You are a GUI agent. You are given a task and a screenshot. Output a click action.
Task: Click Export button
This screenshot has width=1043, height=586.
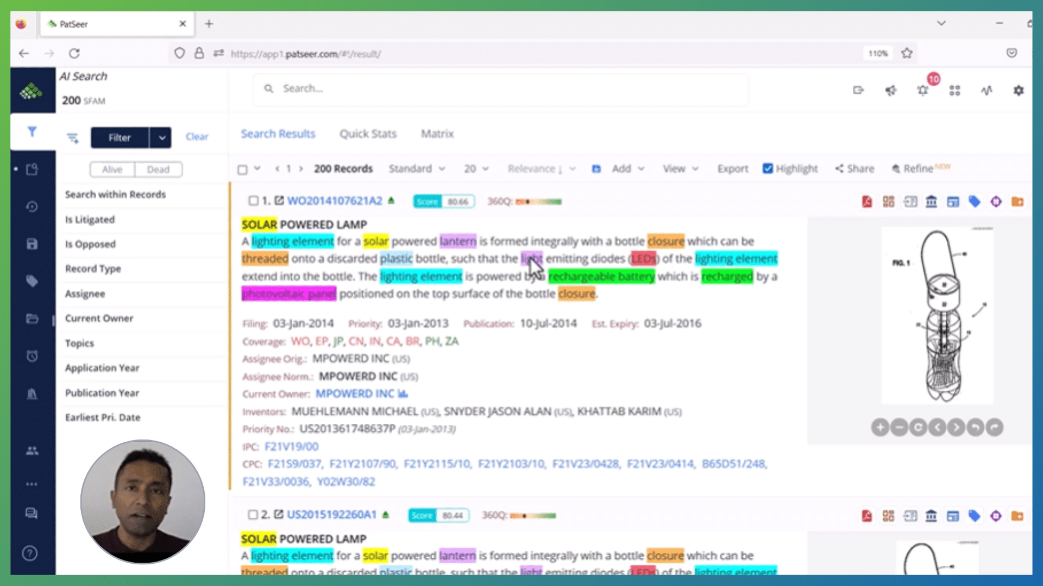pos(732,169)
